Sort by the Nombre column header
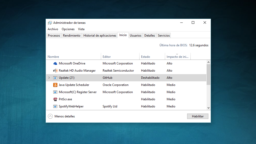This screenshot has width=256, height=144. pyautogui.click(x=73, y=57)
